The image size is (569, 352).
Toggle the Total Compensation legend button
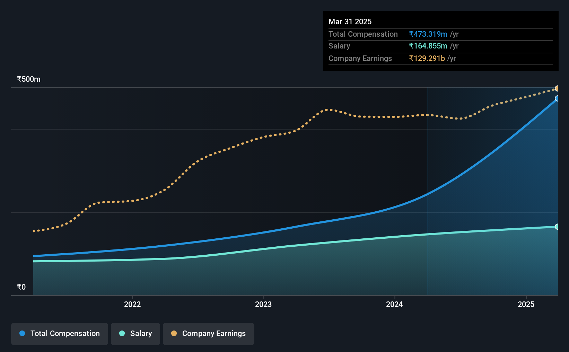pos(60,334)
